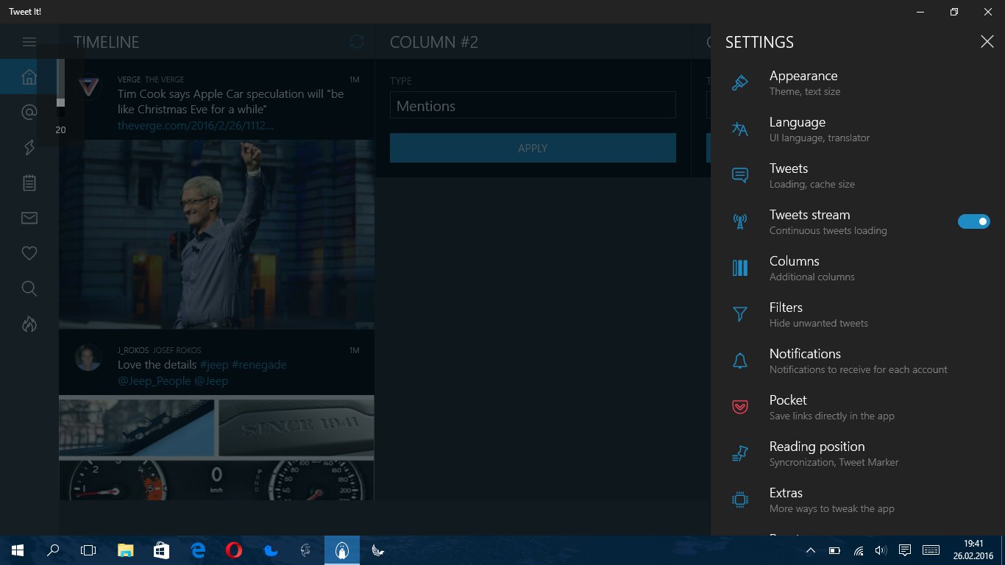
Task: View the Tim Cook photo
Action: pyautogui.click(x=216, y=235)
